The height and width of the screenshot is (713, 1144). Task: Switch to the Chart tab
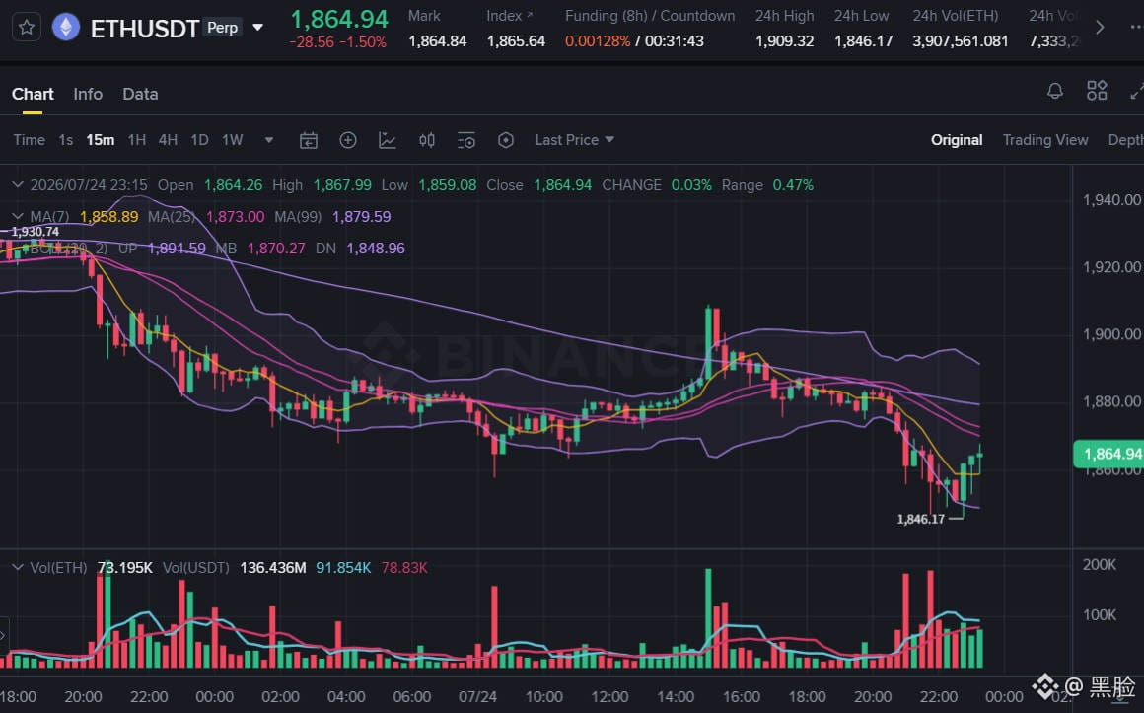(33, 94)
